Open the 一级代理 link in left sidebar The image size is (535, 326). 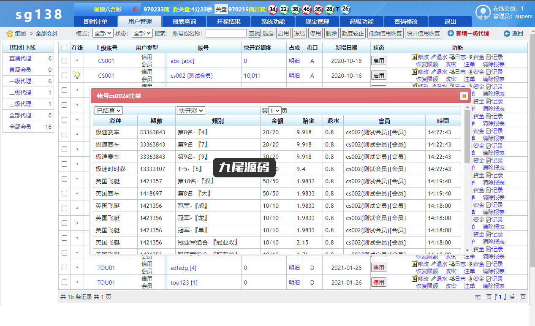tap(20, 81)
